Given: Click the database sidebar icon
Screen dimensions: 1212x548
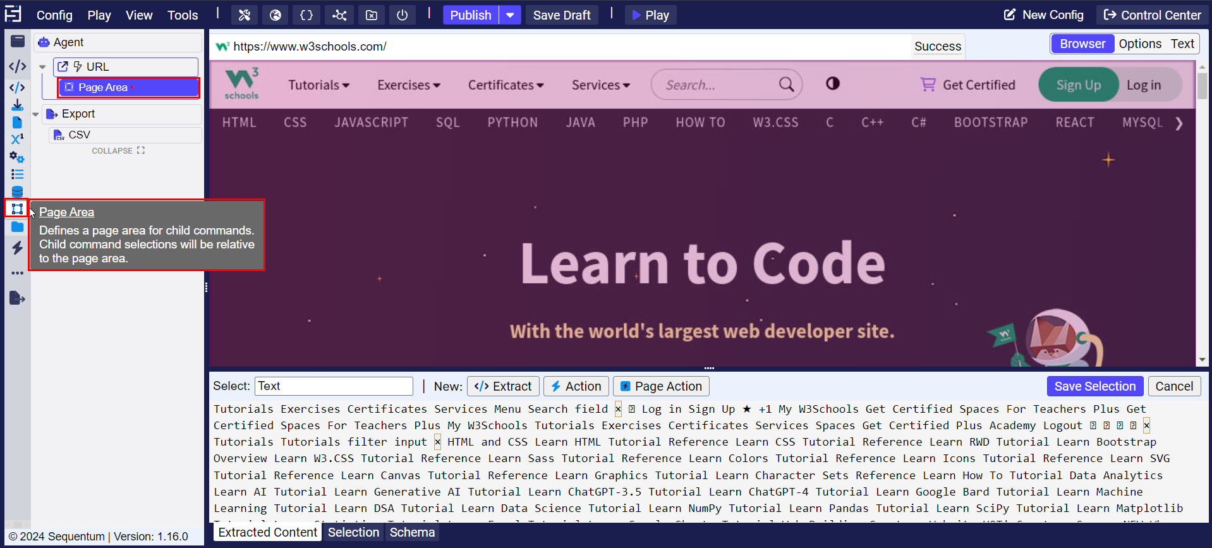Looking at the screenshot, I should 18,192.
